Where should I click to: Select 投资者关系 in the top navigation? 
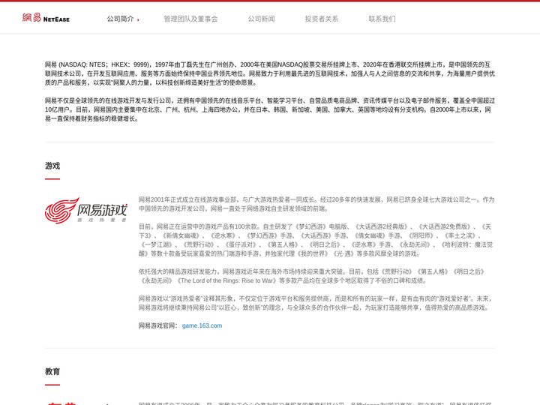point(321,19)
